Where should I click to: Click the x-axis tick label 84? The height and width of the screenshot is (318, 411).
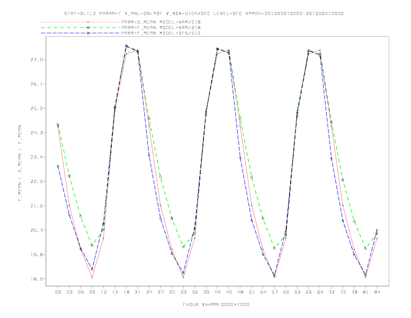point(377,292)
